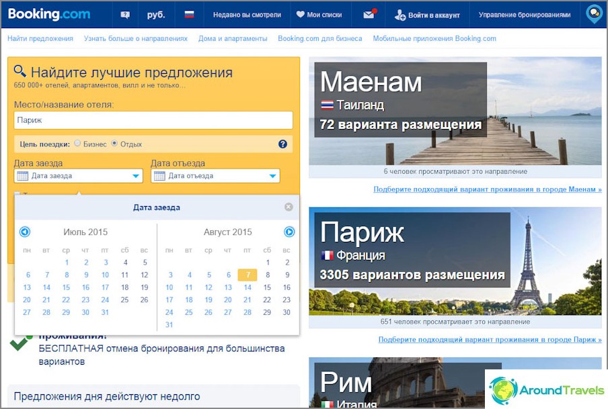Open Недавно вы смотрели menu
608x409 pixels.
tap(247, 15)
